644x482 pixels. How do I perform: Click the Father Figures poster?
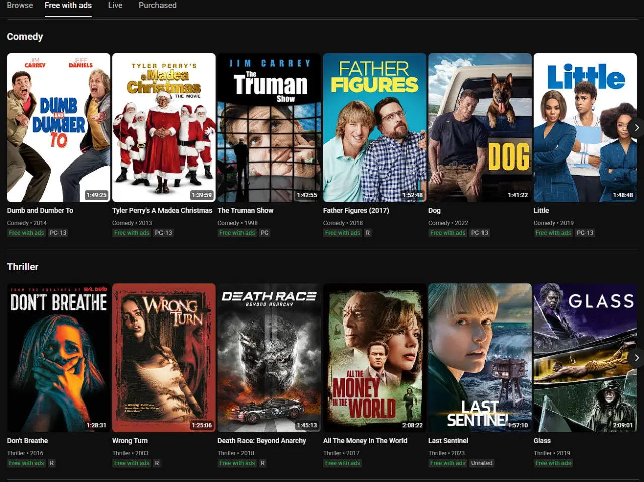[374, 128]
